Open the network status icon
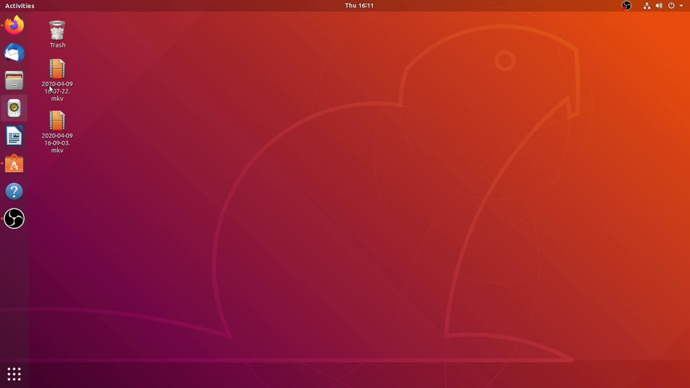This screenshot has width=690, height=388. (647, 5)
